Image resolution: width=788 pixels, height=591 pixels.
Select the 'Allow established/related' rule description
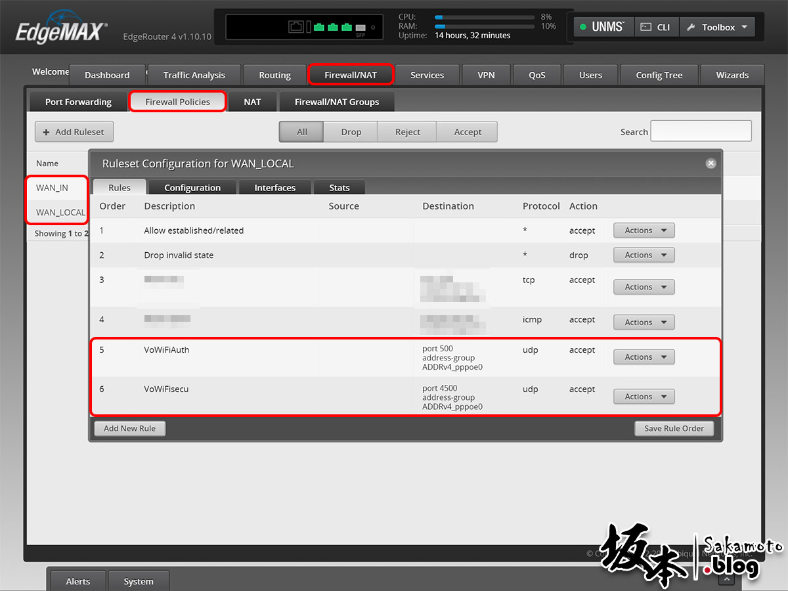click(x=194, y=230)
